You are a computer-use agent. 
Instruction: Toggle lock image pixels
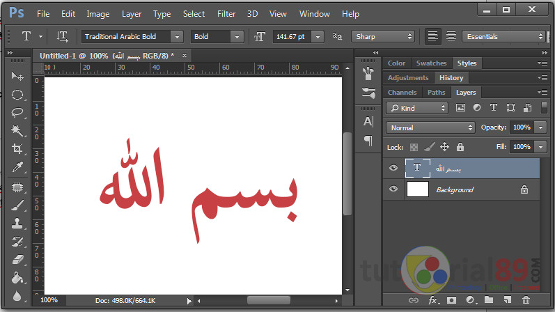pos(430,147)
